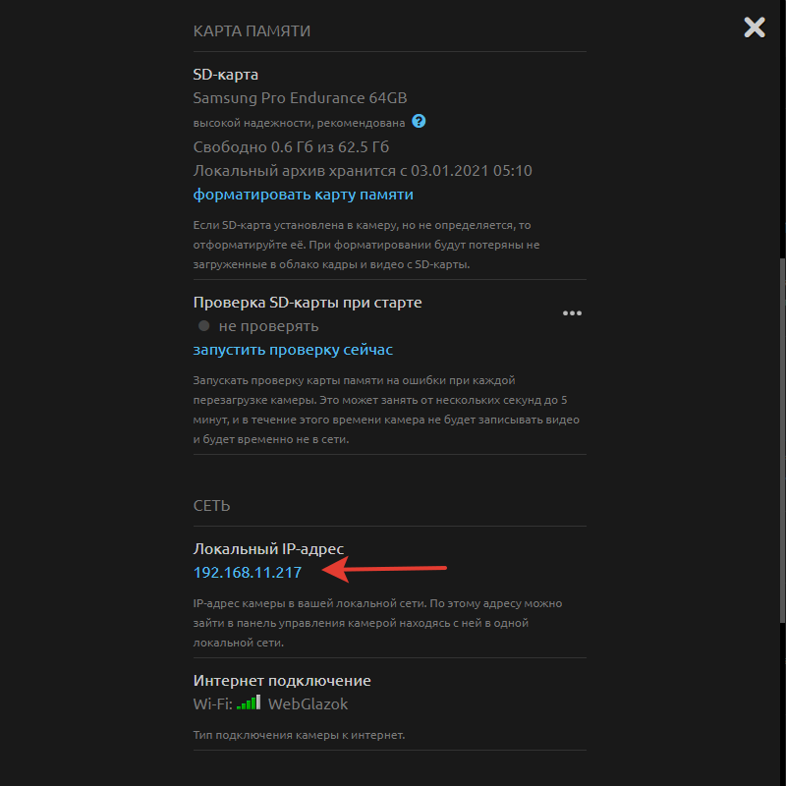Click 'Samsung Pro Endurance 64GB' card name
Image resolution: width=786 pixels, height=786 pixels.
(300, 98)
